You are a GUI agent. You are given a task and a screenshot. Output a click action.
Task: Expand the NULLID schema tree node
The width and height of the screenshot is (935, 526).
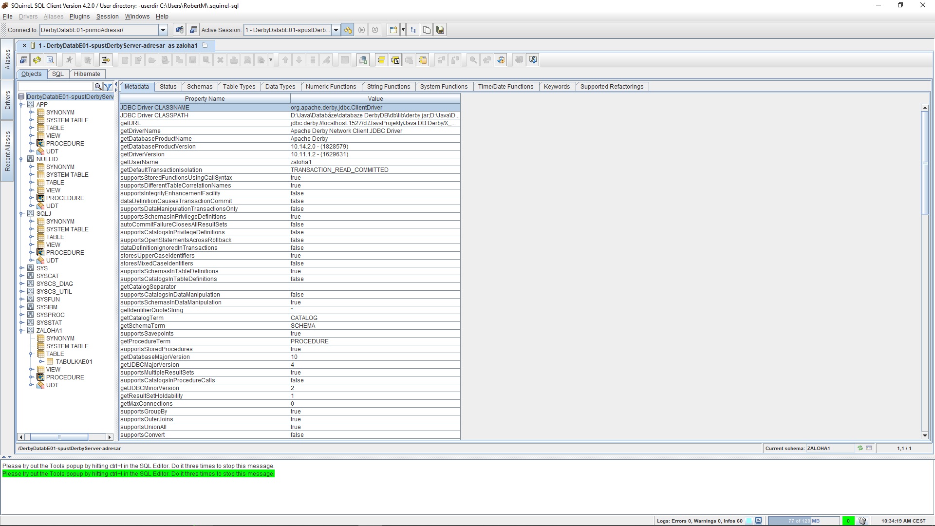[x=21, y=159]
